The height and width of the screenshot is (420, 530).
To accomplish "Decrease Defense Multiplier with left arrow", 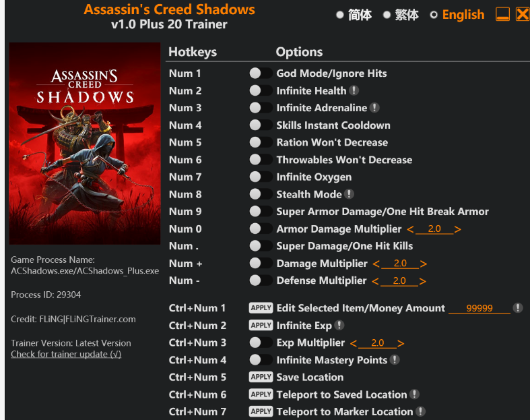I will (375, 281).
